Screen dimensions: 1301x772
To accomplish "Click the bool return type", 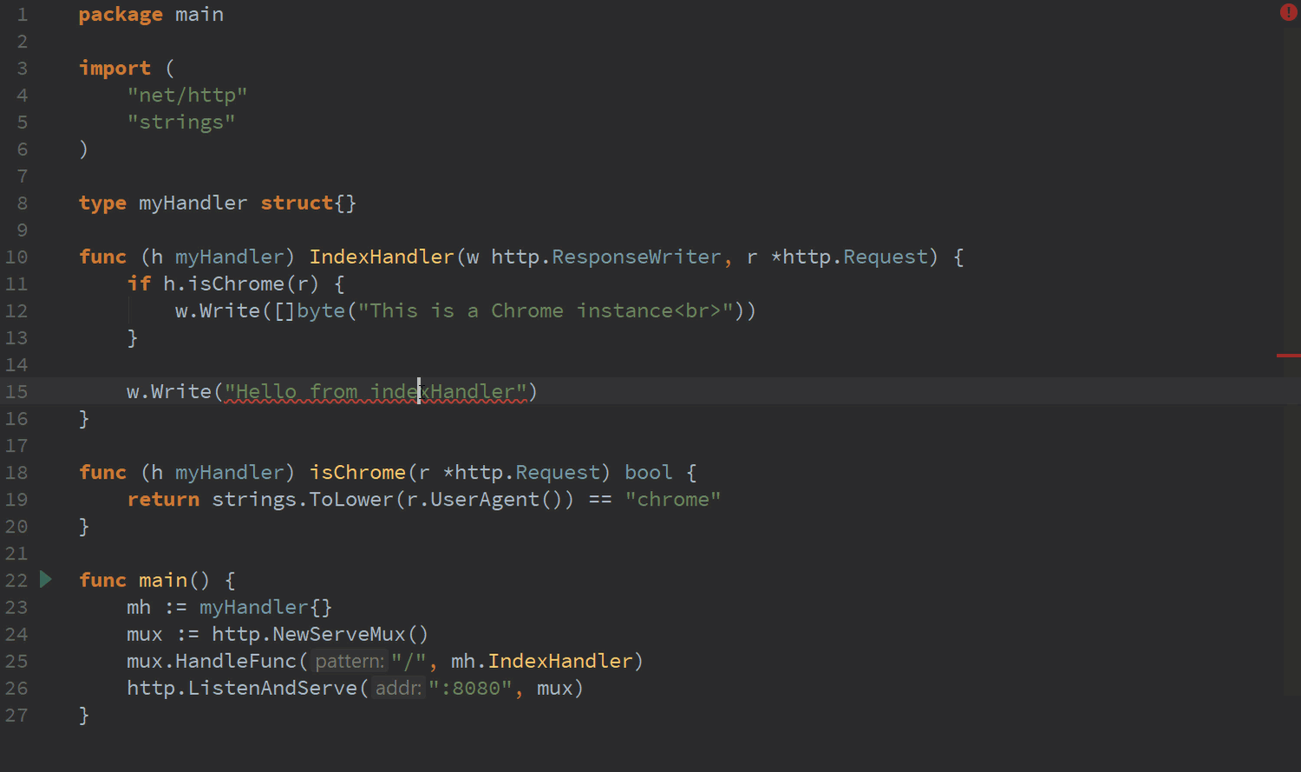I will coord(649,473).
